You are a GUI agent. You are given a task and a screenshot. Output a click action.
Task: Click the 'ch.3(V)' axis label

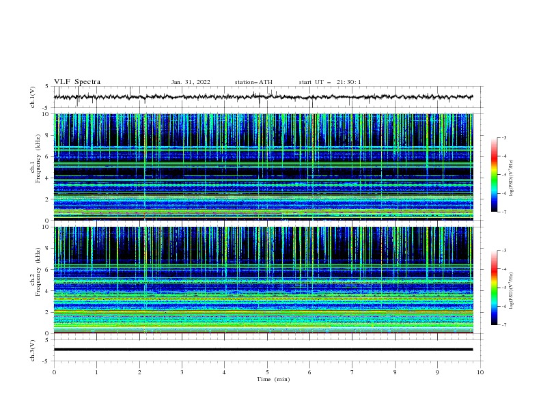click(33, 350)
